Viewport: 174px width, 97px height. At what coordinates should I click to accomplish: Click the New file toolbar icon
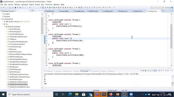(x=2, y=8)
